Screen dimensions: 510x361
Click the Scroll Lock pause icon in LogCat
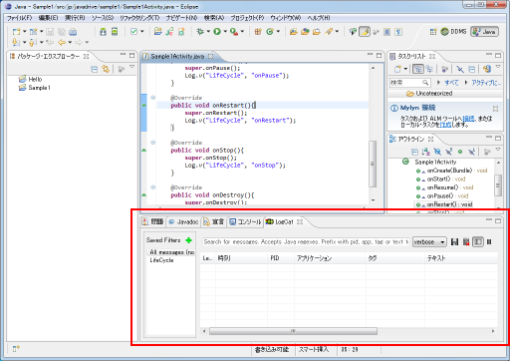coord(489,242)
